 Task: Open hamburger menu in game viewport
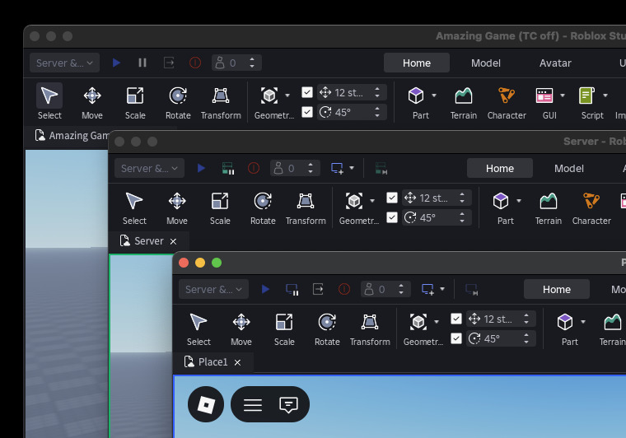point(253,405)
